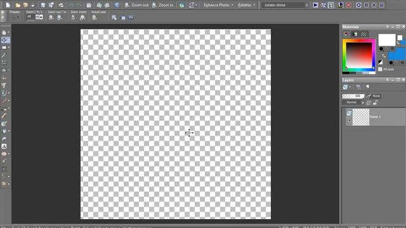This screenshot has width=406, height=228.
Task: Toggle the lock transparency icon in Layers
Action: click(376, 103)
